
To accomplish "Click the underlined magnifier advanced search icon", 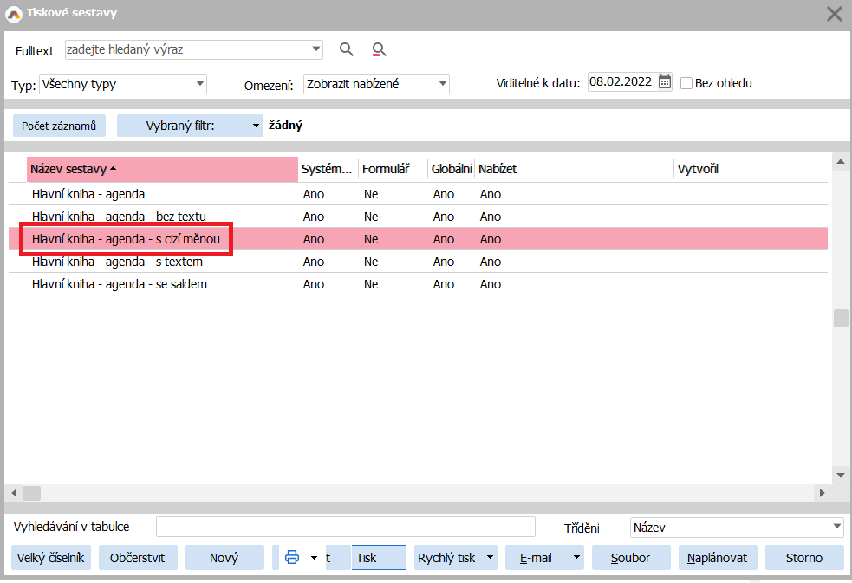I will (x=378, y=49).
